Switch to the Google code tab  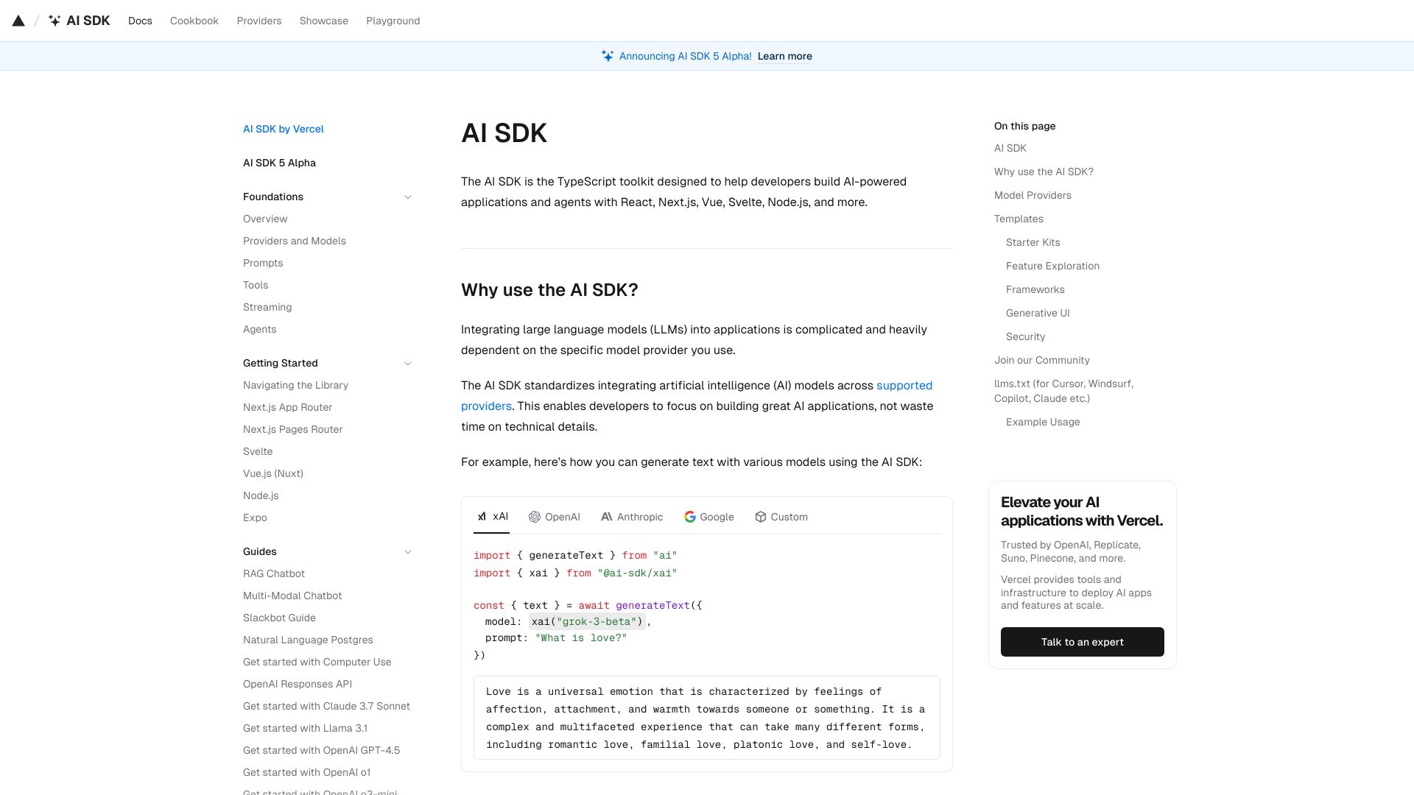(709, 517)
